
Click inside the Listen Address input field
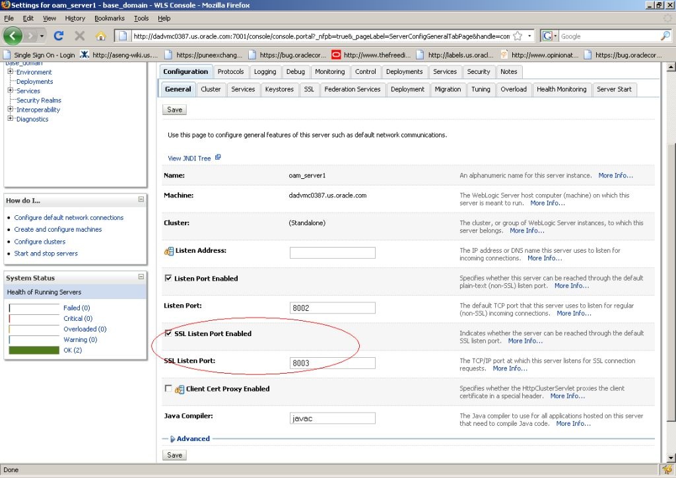point(333,253)
